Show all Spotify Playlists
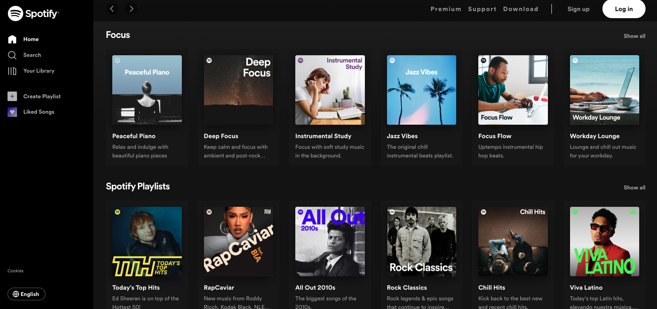Viewport: 657px width, 309px height. pyautogui.click(x=634, y=187)
